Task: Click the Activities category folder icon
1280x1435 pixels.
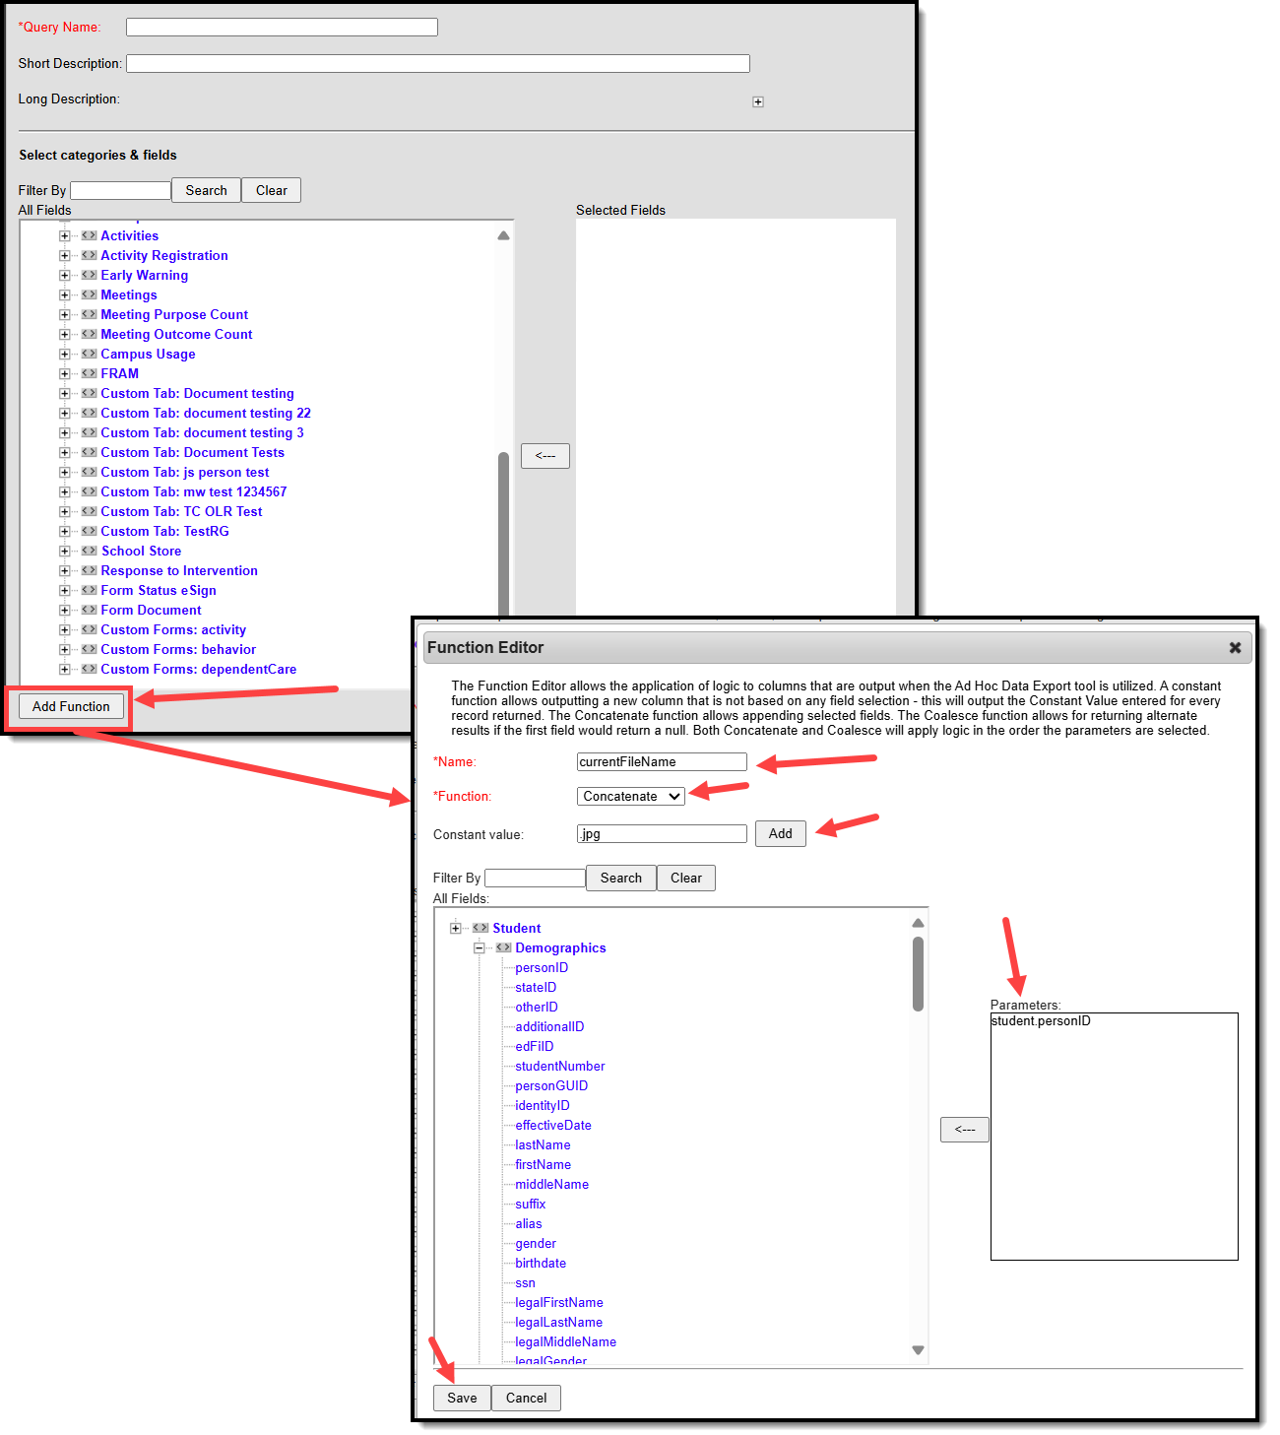Action: tap(89, 235)
